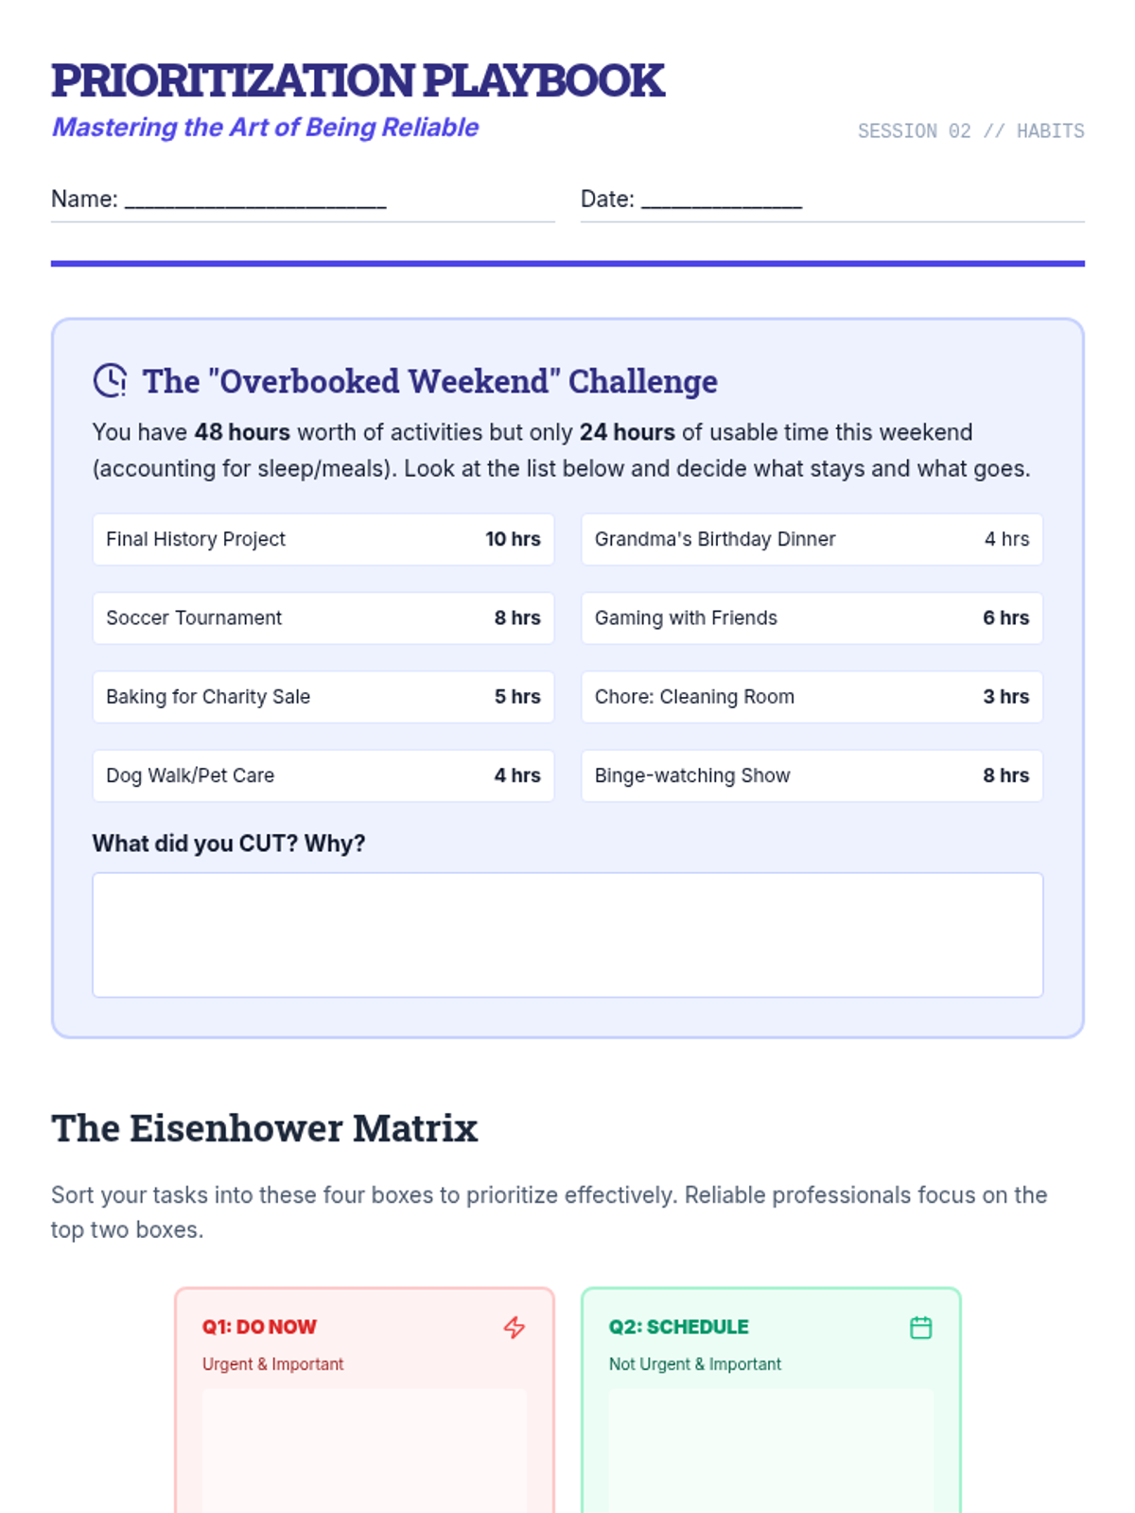This screenshot has height=1513, width=1135.
Task: Click the lightning bolt icon in Q1 box
Action: pyautogui.click(x=515, y=1328)
